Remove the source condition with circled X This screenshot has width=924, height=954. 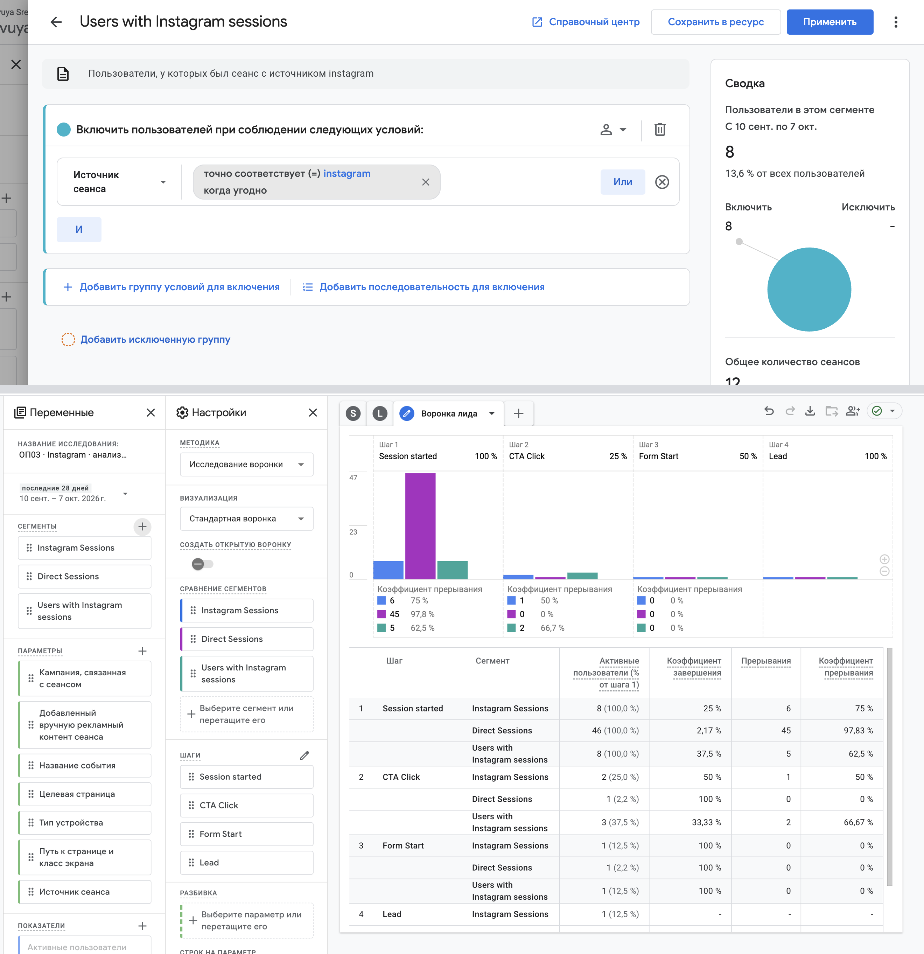click(x=662, y=182)
